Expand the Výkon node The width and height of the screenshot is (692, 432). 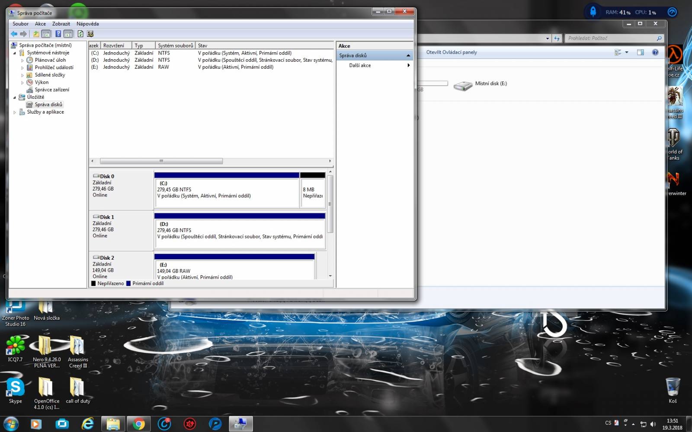22,83
